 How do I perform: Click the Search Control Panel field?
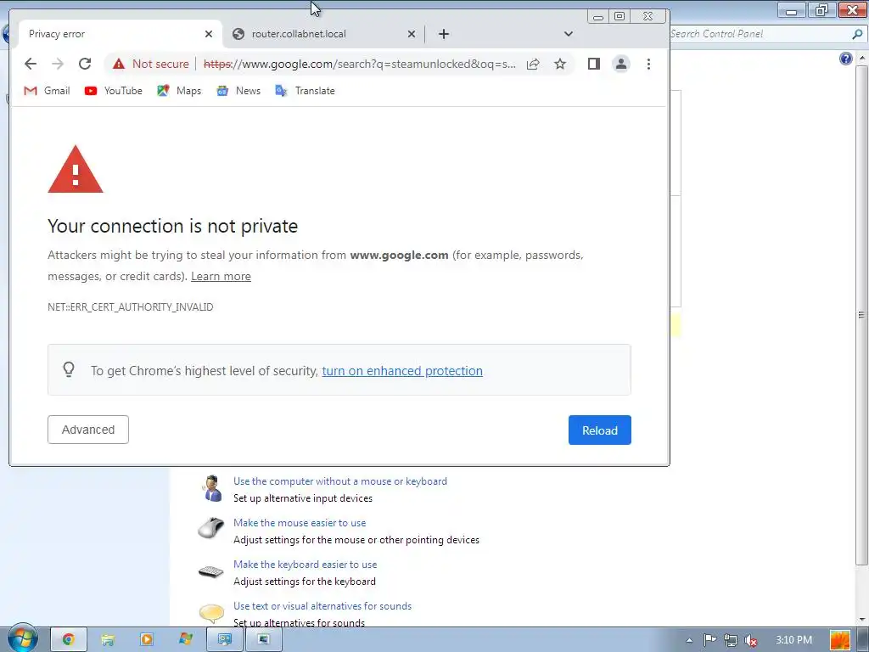click(x=760, y=34)
